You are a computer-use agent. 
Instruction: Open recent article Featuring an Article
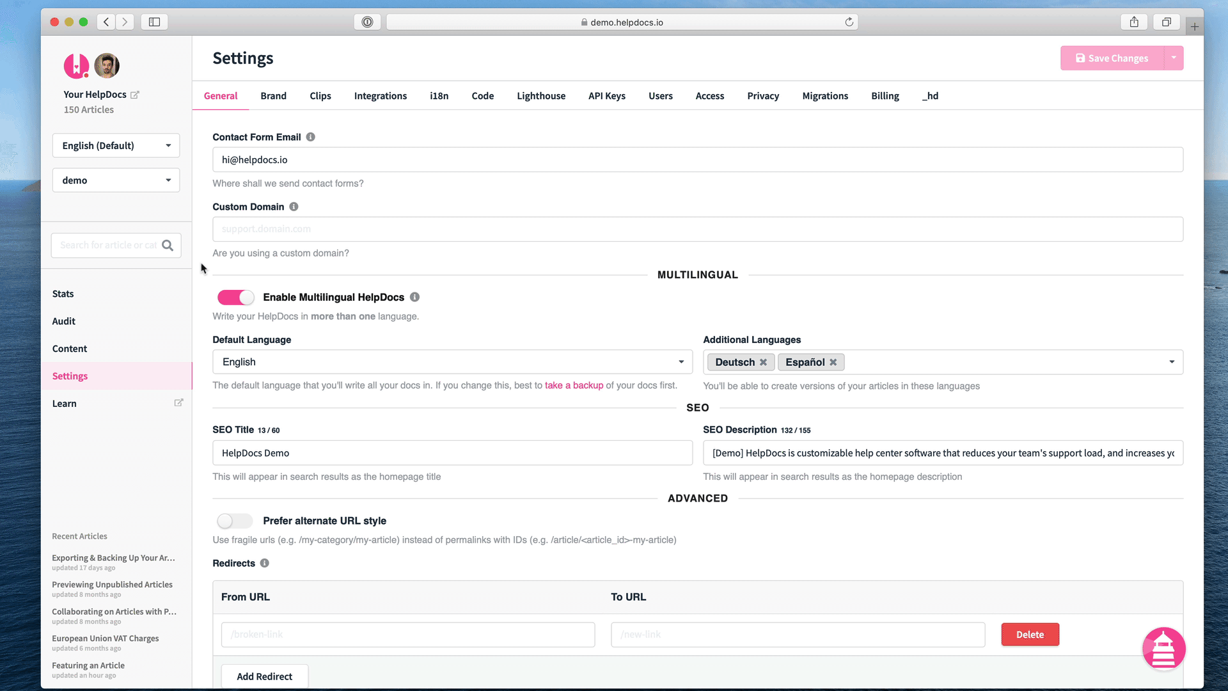click(88, 665)
